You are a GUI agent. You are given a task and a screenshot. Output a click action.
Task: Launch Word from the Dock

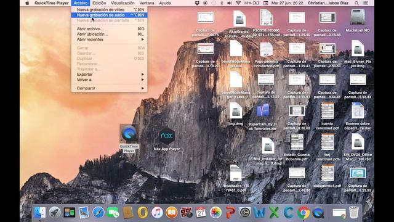tap(259, 212)
